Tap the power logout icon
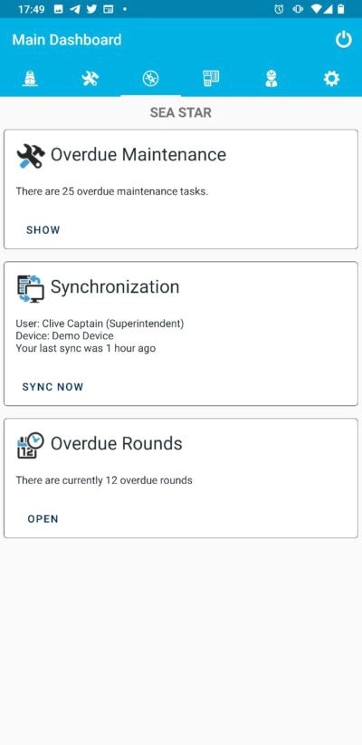 (x=344, y=40)
